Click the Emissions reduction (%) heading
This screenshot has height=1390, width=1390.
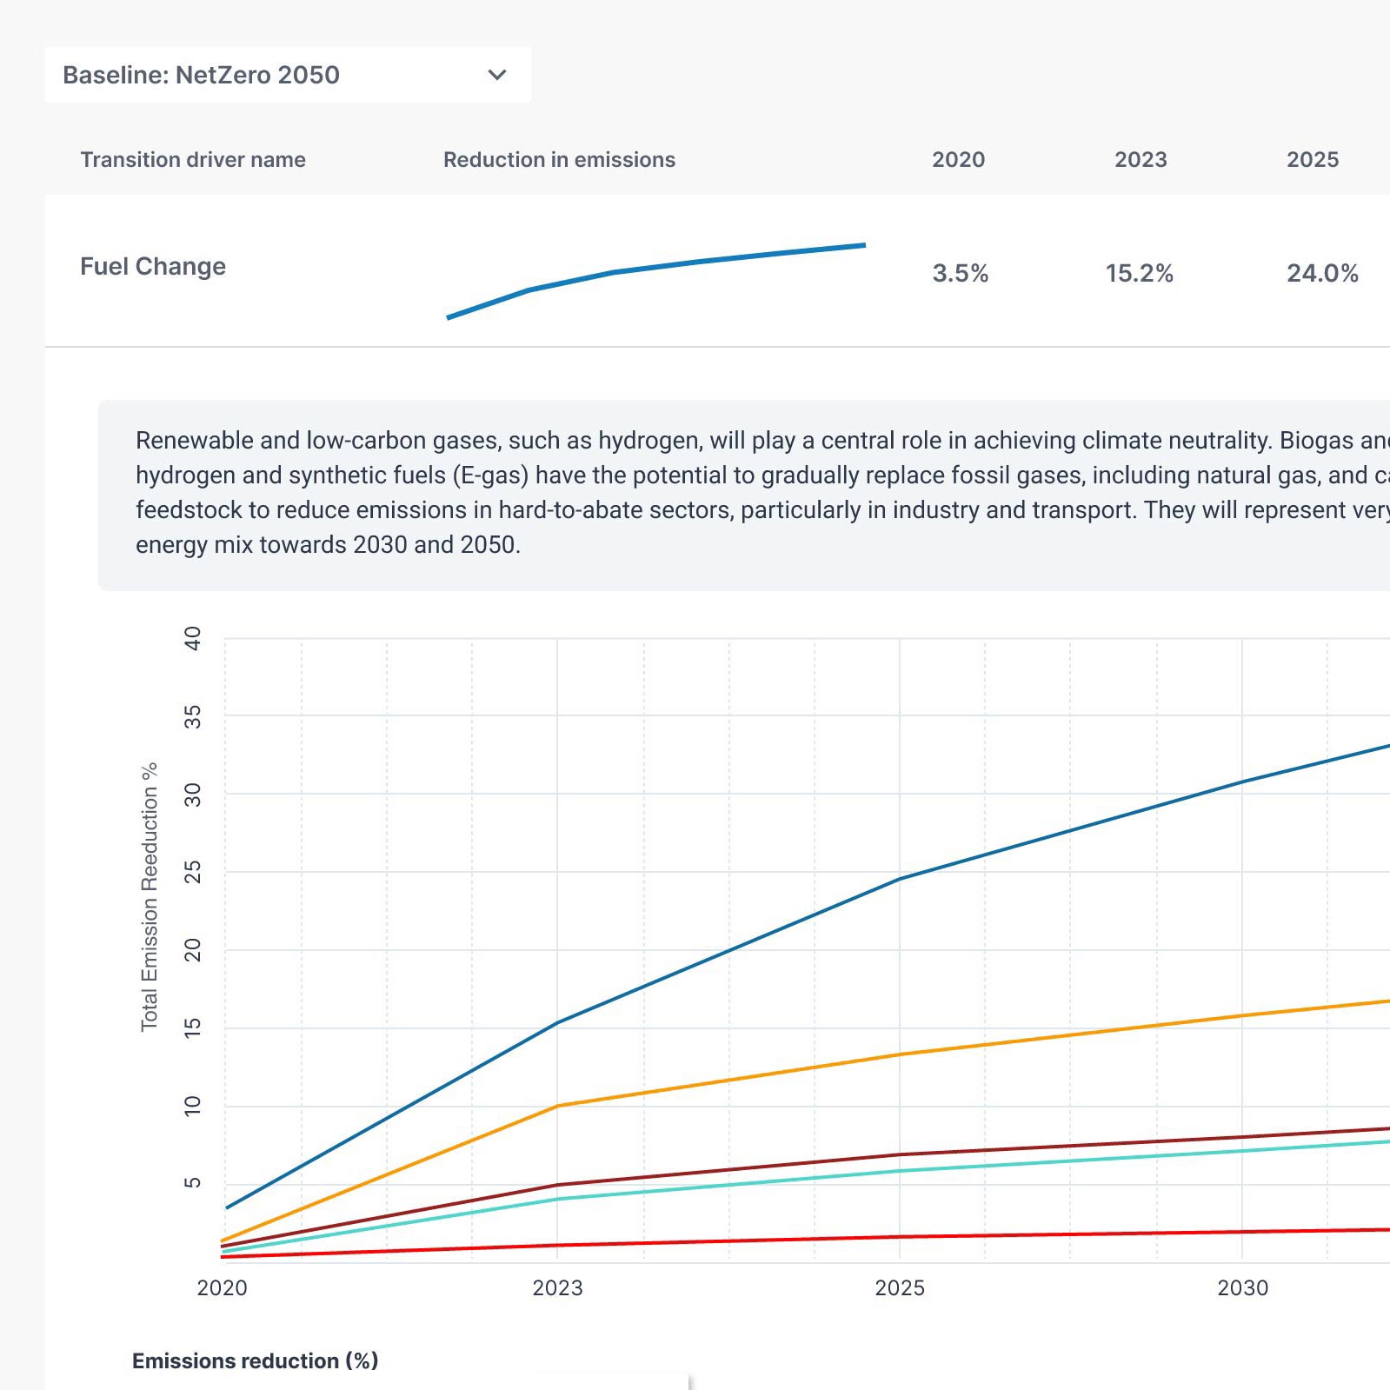[256, 1360]
